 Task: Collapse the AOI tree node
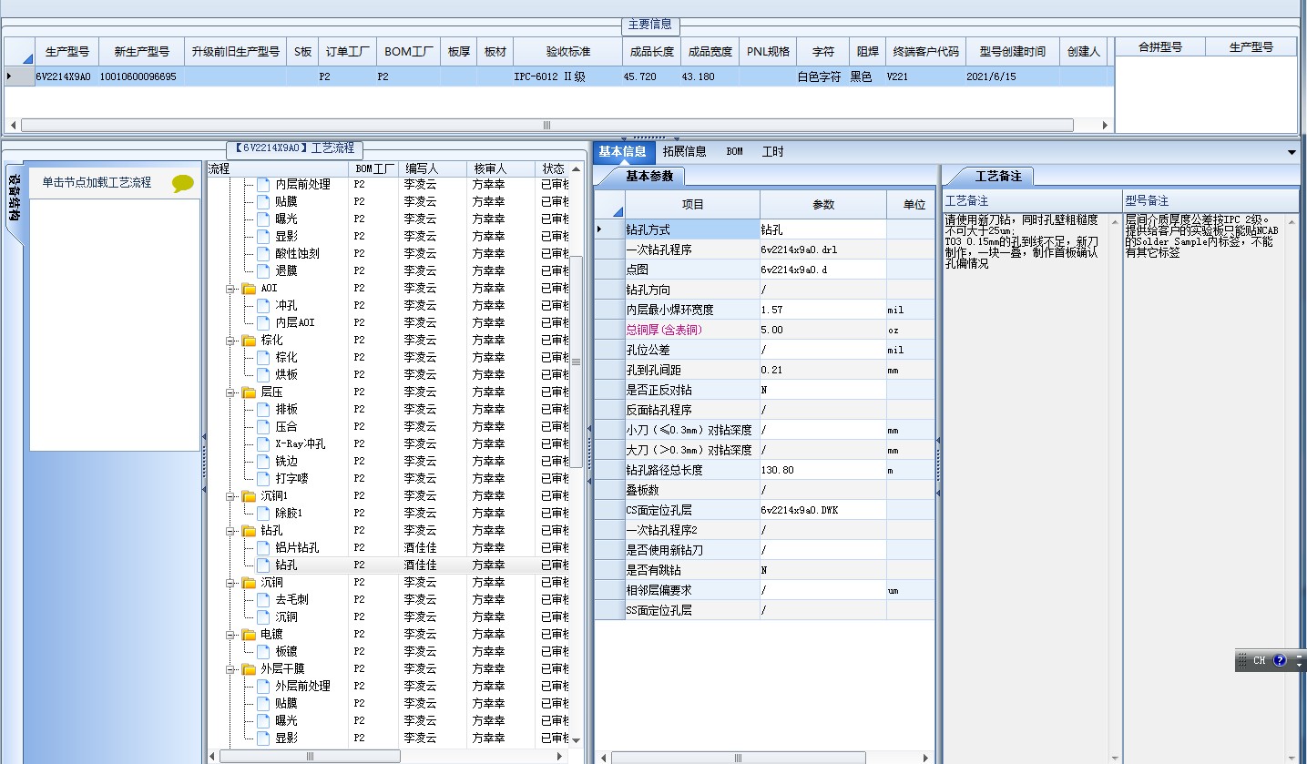(230, 289)
